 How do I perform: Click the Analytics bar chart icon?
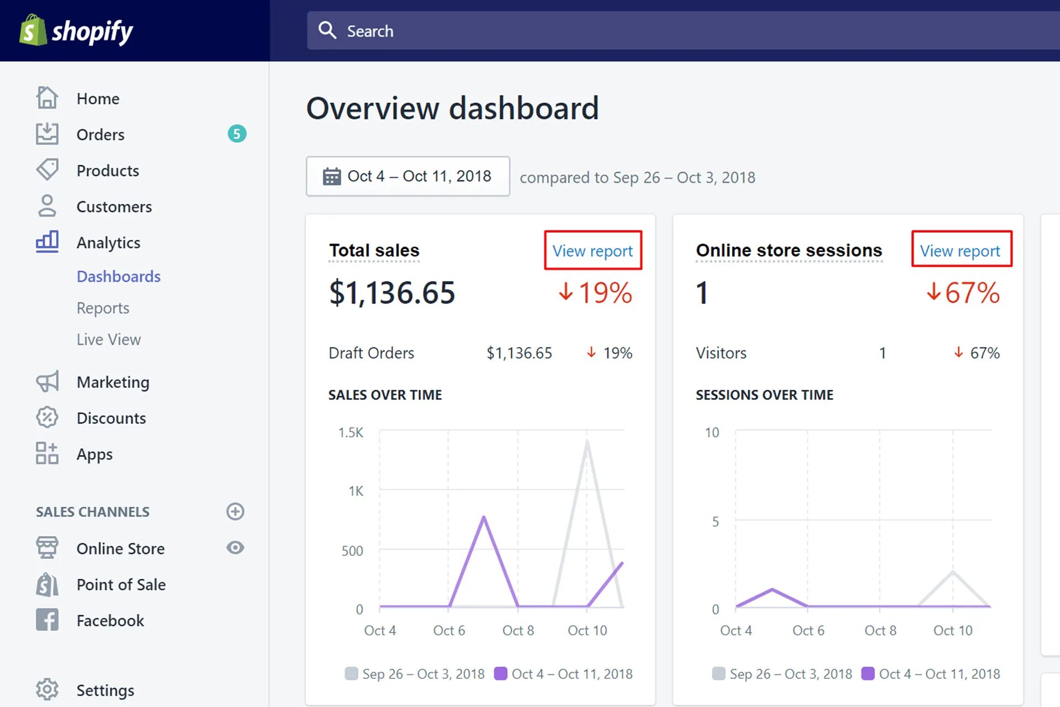(47, 242)
